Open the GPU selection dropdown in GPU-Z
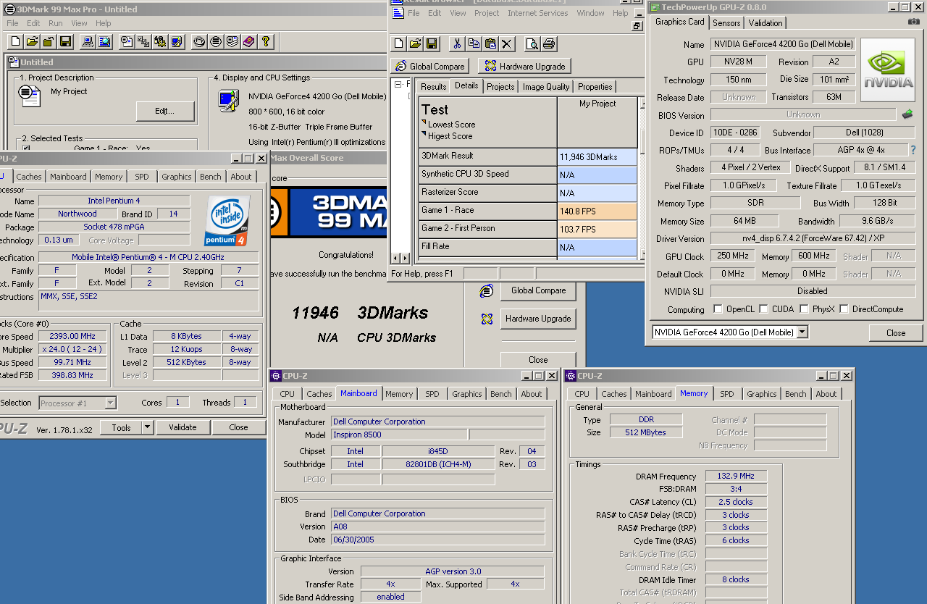The image size is (927, 604). pyautogui.click(x=802, y=332)
